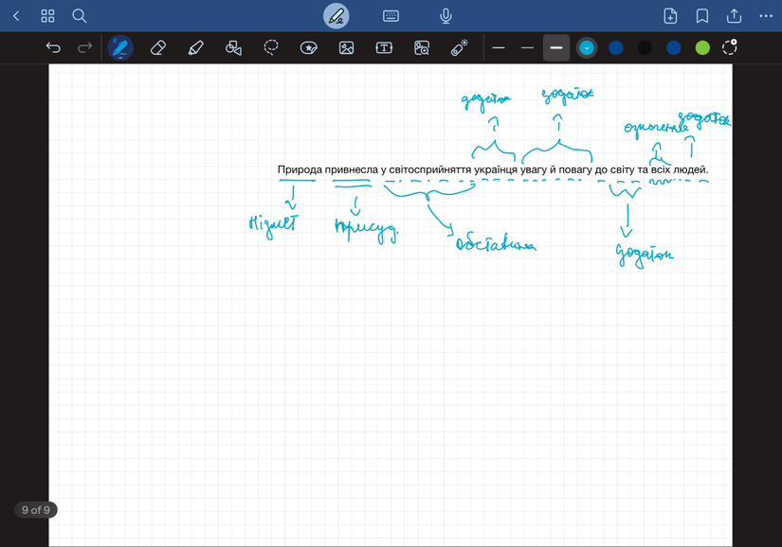Click the typed sentence starting with 'Природа'

493,169
